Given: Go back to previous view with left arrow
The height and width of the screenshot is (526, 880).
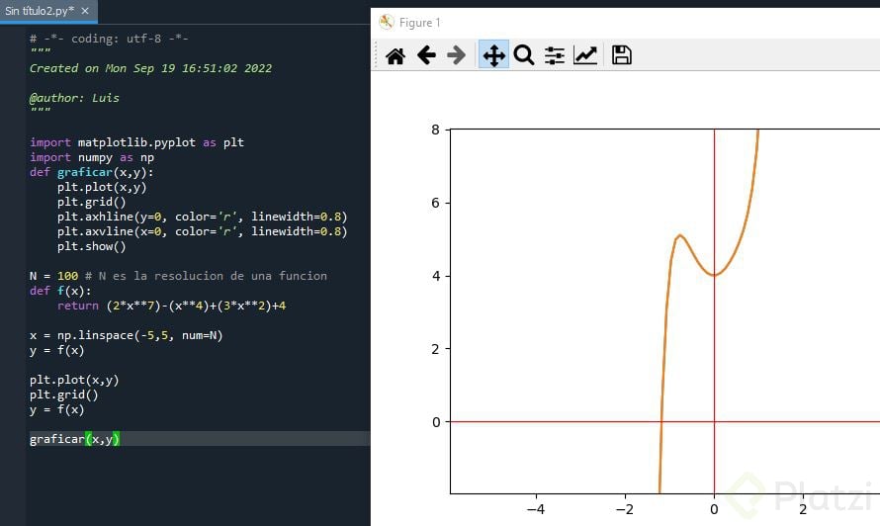Looking at the screenshot, I should (426, 55).
